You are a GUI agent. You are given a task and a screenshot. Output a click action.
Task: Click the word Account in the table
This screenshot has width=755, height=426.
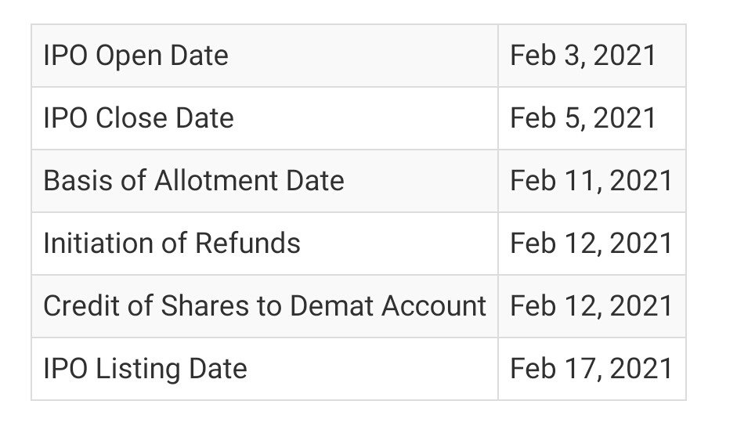click(434, 305)
